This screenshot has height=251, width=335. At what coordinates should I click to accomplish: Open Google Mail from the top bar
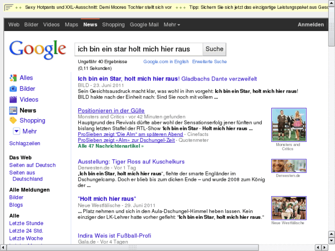pyautogui.click(x=144, y=24)
